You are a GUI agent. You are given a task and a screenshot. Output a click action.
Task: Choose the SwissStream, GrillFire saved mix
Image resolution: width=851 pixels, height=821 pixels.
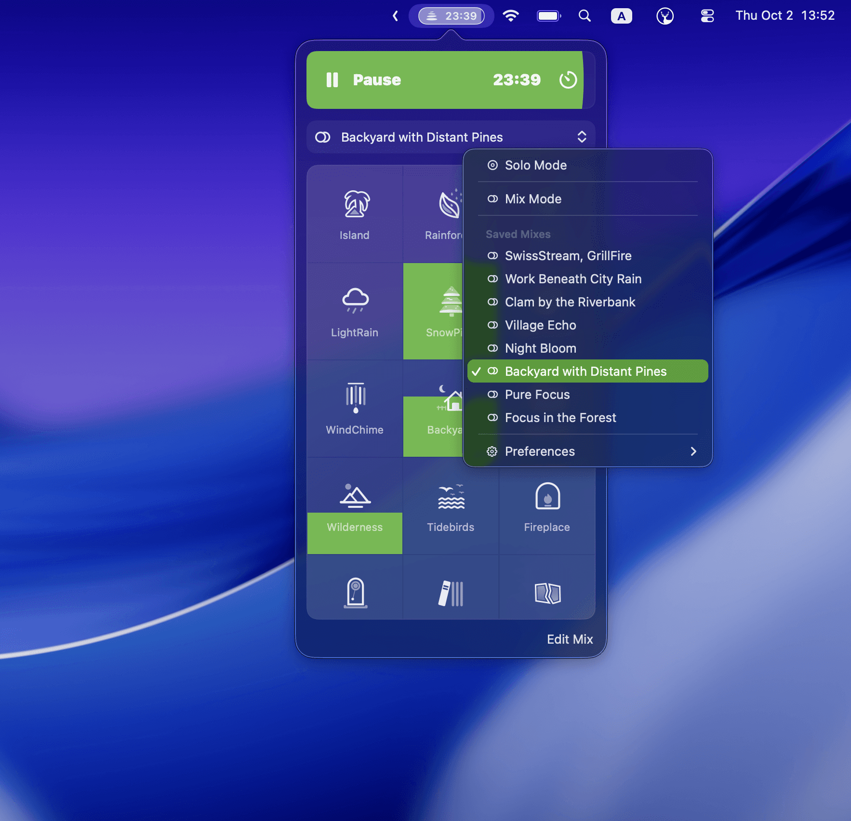(588, 256)
